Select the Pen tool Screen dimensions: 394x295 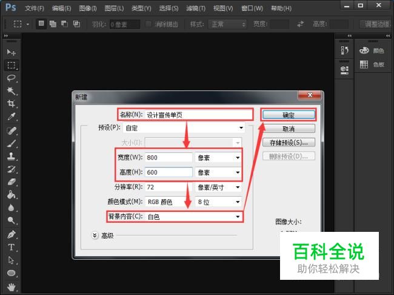click(x=11, y=234)
